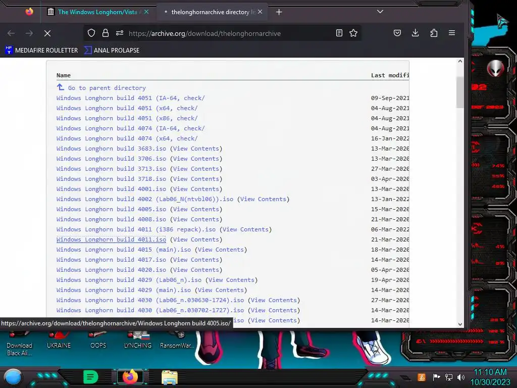
Task: Open the green notes app on taskbar
Action: [x=91, y=377]
